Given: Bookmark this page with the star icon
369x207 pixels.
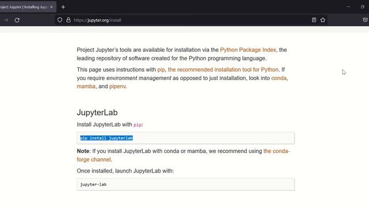Looking at the screenshot, I should (323, 20).
